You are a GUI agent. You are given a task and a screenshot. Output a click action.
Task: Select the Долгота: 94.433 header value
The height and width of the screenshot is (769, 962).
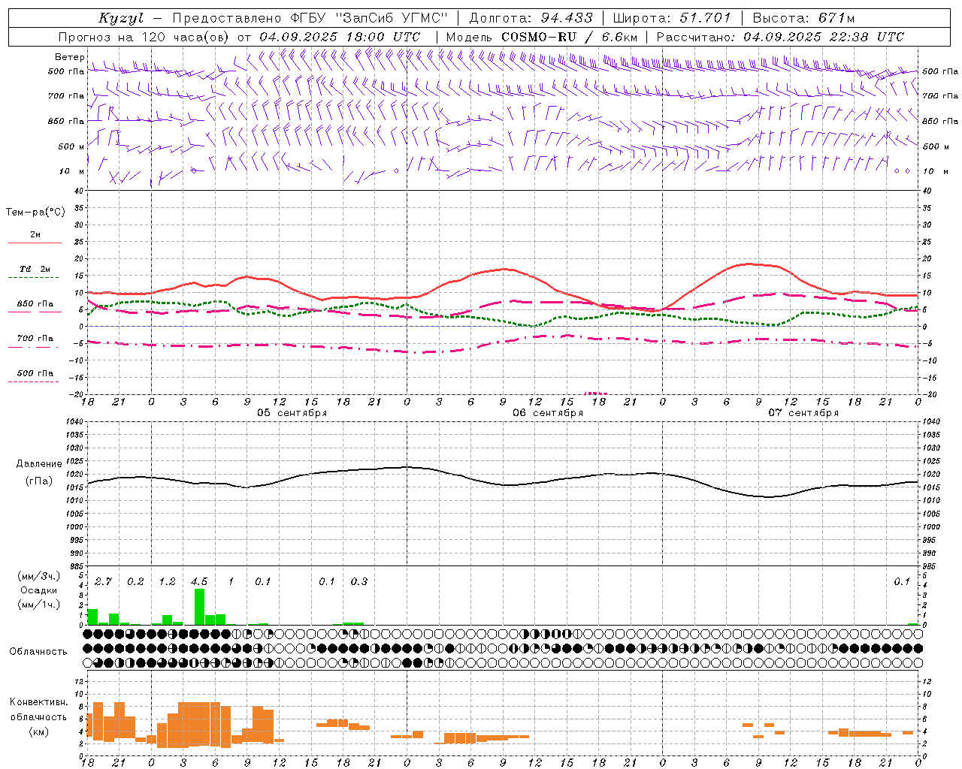click(531, 18)
